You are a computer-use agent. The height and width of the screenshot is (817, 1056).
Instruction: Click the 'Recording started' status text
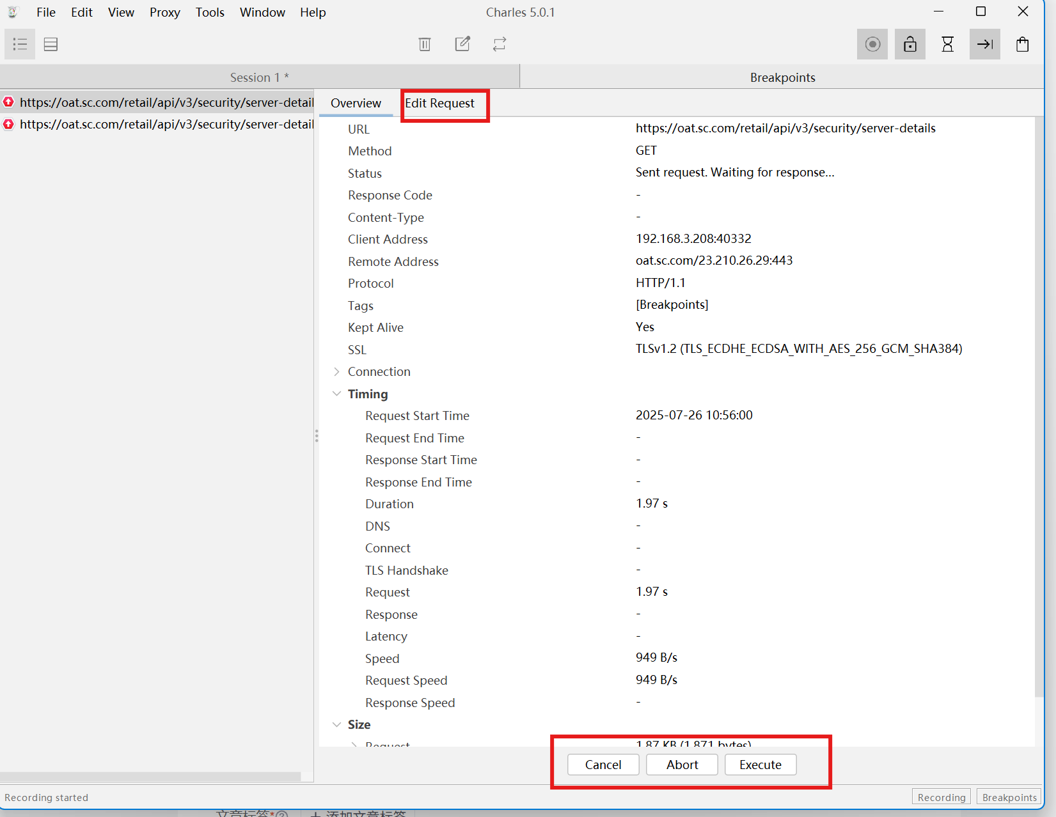[46, 797]
